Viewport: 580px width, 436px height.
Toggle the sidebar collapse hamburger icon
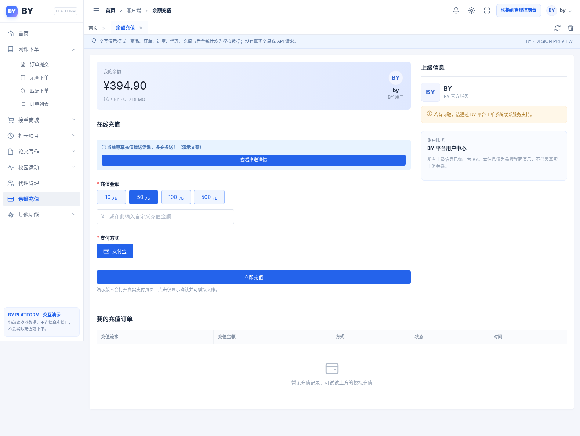coord(96,11)
